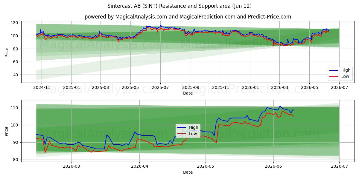Click the upper chart x-axis label '2026-05'
This screenshot has height=179, width=359.
pyautogui.click(x=309, y=87)
